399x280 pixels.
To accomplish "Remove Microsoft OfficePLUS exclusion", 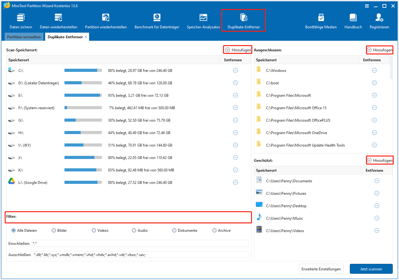I will click(x=374, y=120).
